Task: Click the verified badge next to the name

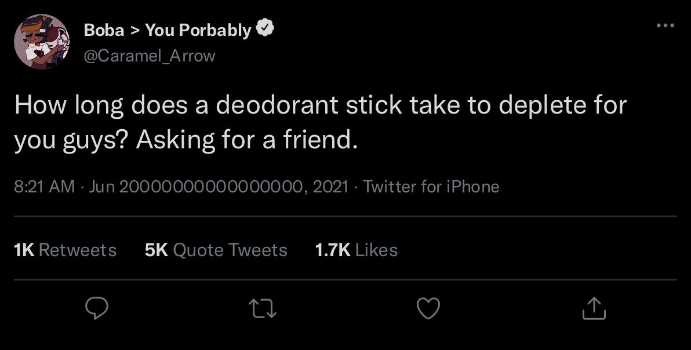Action: pyautogui.click(x=265, y=26)
